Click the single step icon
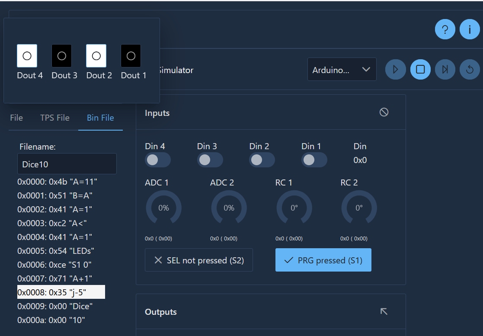 point(445,69)
